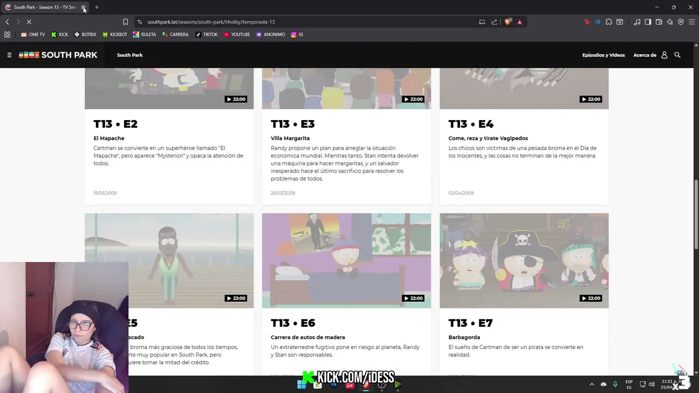Open the KICKBOT bookmark

[115, 34]
